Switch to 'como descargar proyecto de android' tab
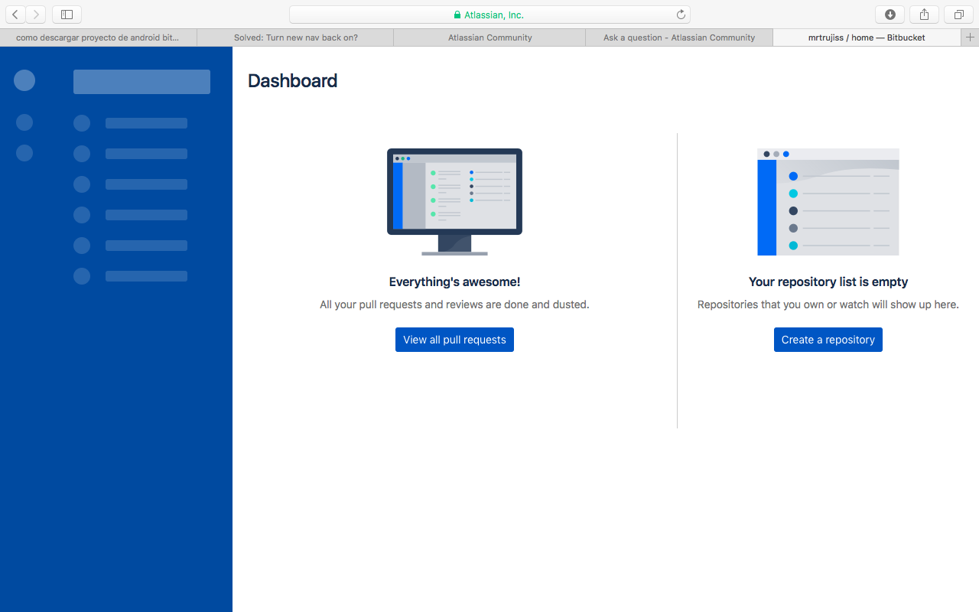 click(98, 37)
